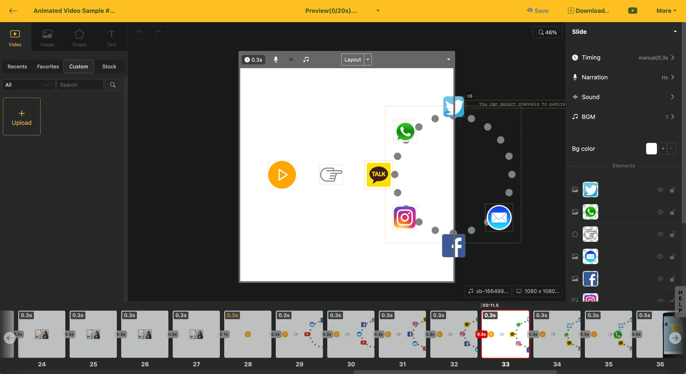
Task: Click the YouTube publish icon
Action: pos(633,11)
